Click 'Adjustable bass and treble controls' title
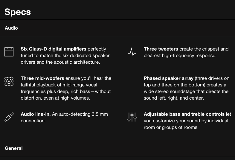 (x=184, y=114)
